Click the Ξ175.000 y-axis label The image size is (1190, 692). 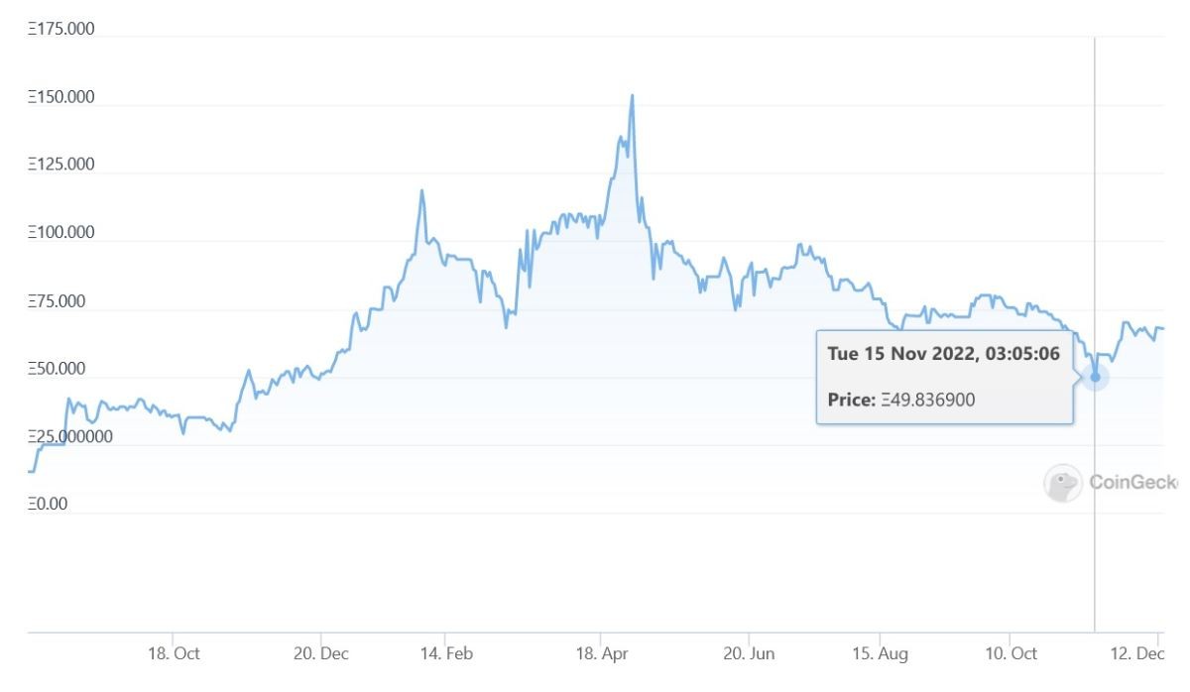pyautogui.click(x=61, y=29)
